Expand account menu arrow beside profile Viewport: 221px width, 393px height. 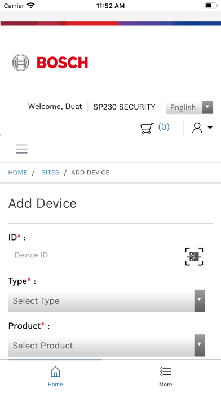210,128
